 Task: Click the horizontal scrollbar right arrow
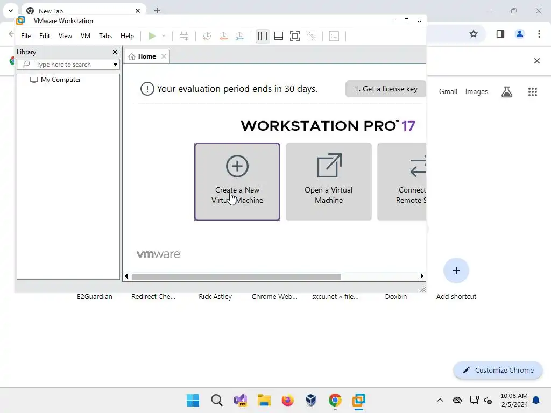click(422, 276)
